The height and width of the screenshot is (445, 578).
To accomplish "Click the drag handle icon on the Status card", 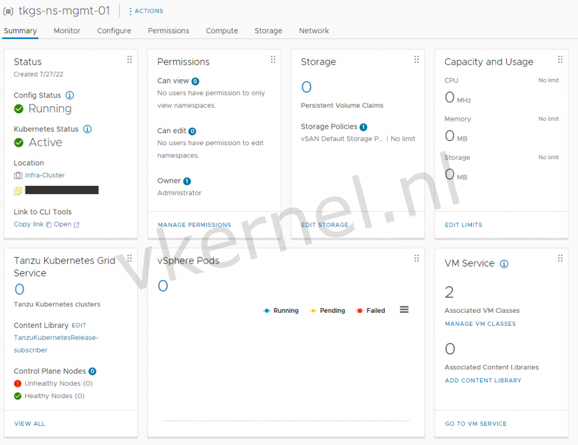I will coord(129,59).
